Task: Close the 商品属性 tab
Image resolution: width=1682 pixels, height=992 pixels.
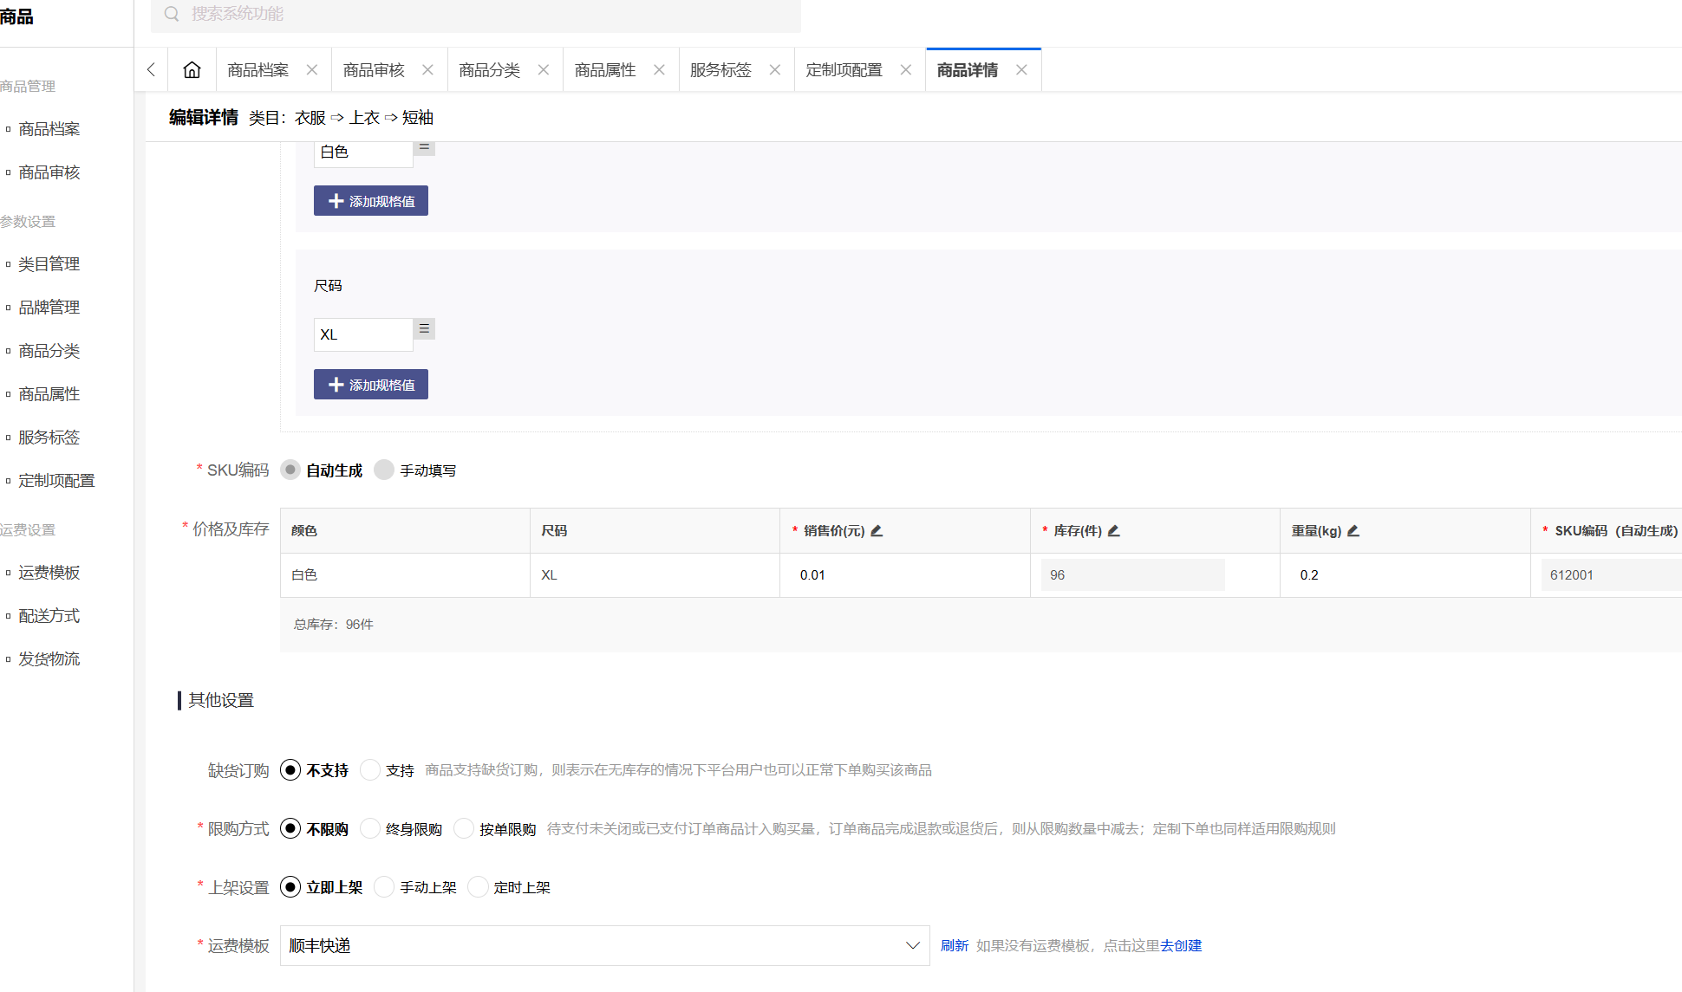Action: 659,70
